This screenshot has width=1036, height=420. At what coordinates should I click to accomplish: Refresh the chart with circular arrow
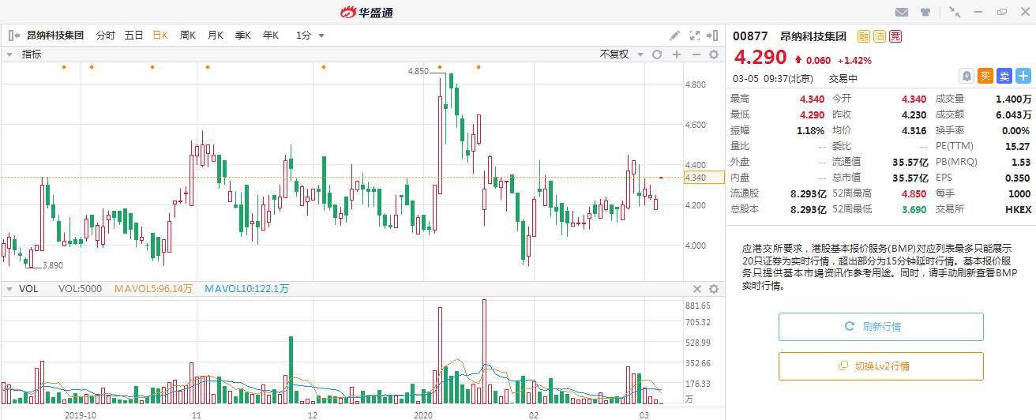(656, 54)
